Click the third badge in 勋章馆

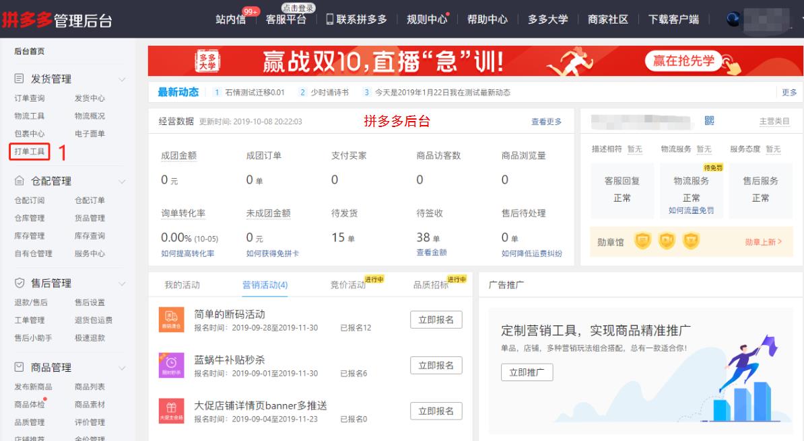pos(691,240)
